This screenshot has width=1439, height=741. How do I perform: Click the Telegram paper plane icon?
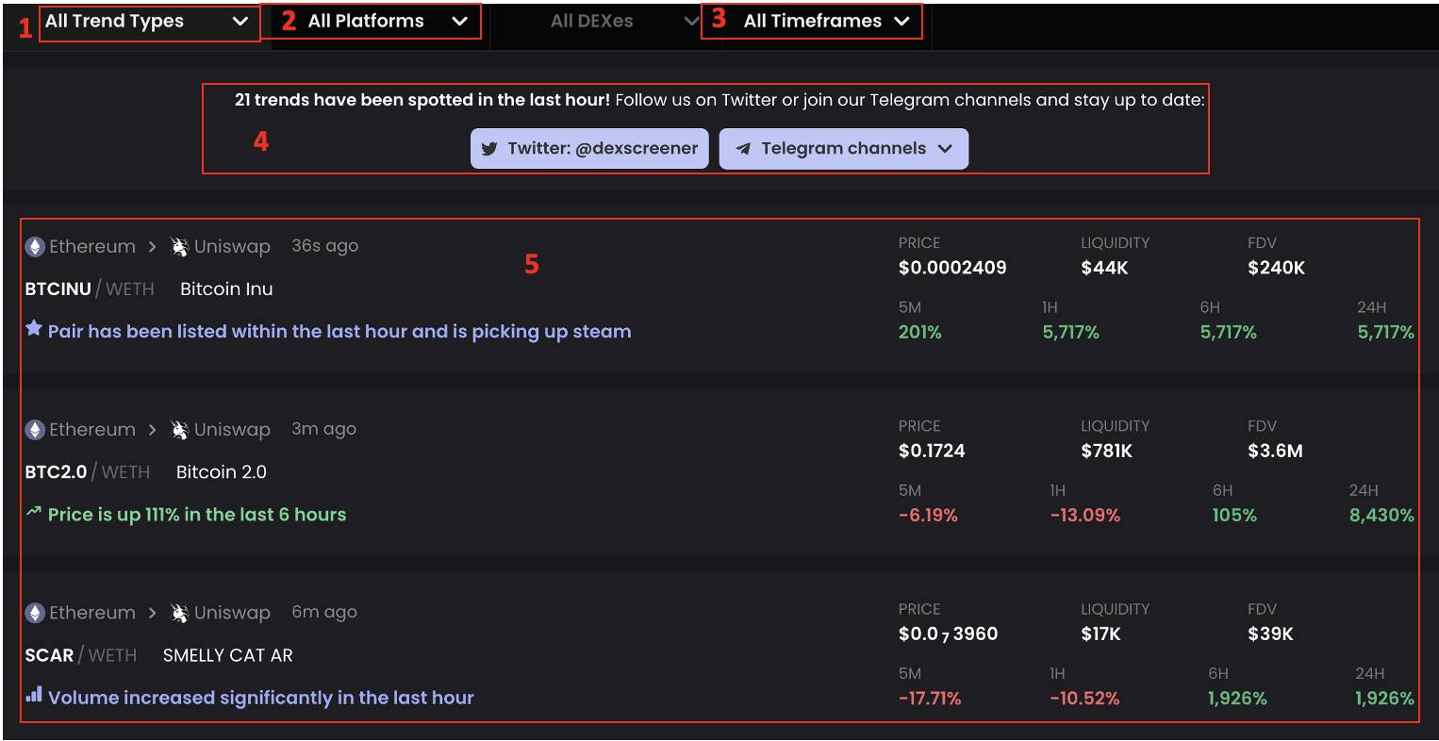pyautogui.click(x=743, y=149)
